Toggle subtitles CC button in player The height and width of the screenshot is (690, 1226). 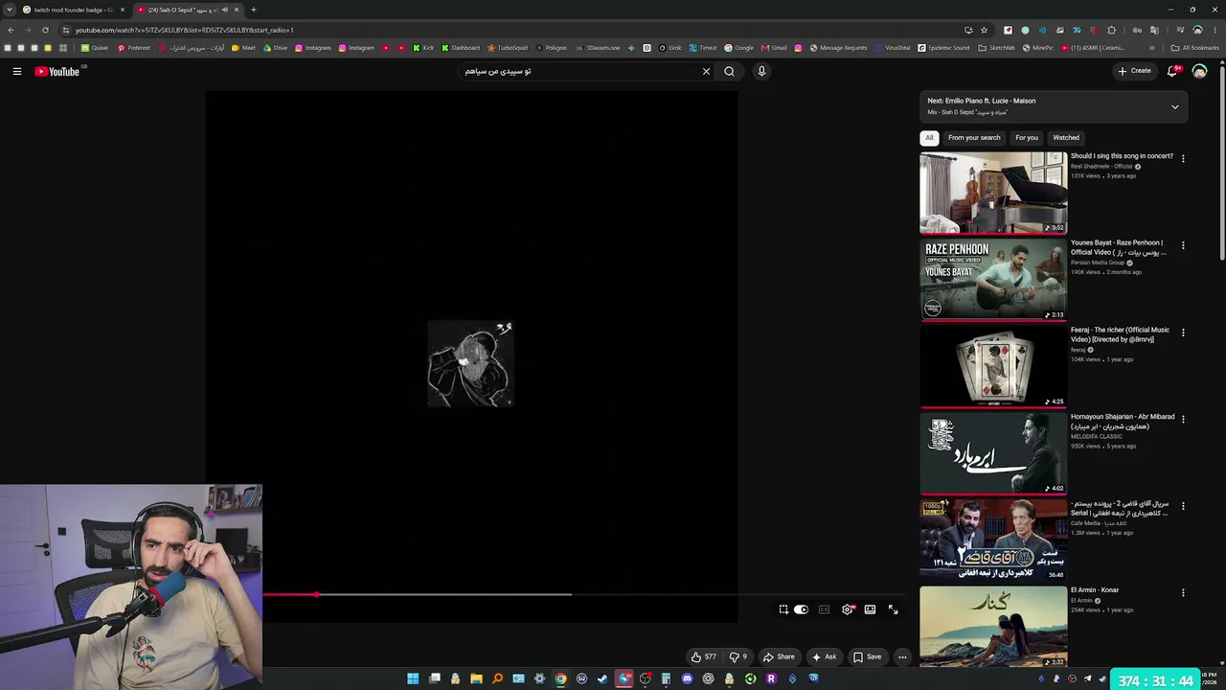(x=824, y=609)
